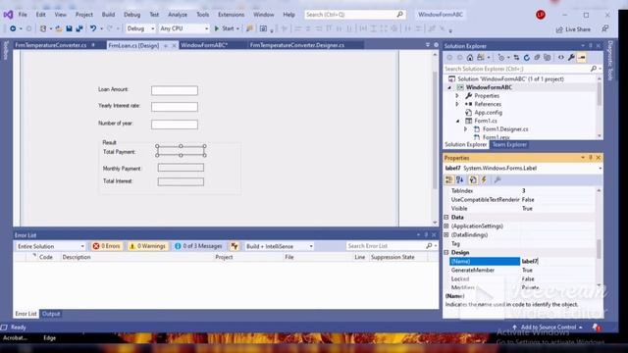Open the Any CPU platform dropdown

[x=184, y=28]
